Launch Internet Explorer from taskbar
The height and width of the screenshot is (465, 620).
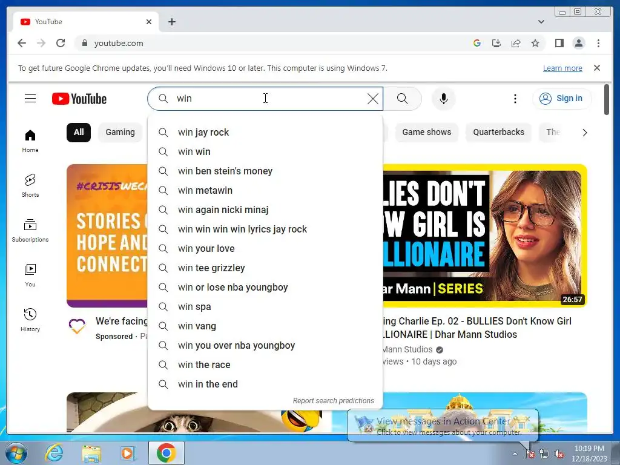(x=54, y=453)
